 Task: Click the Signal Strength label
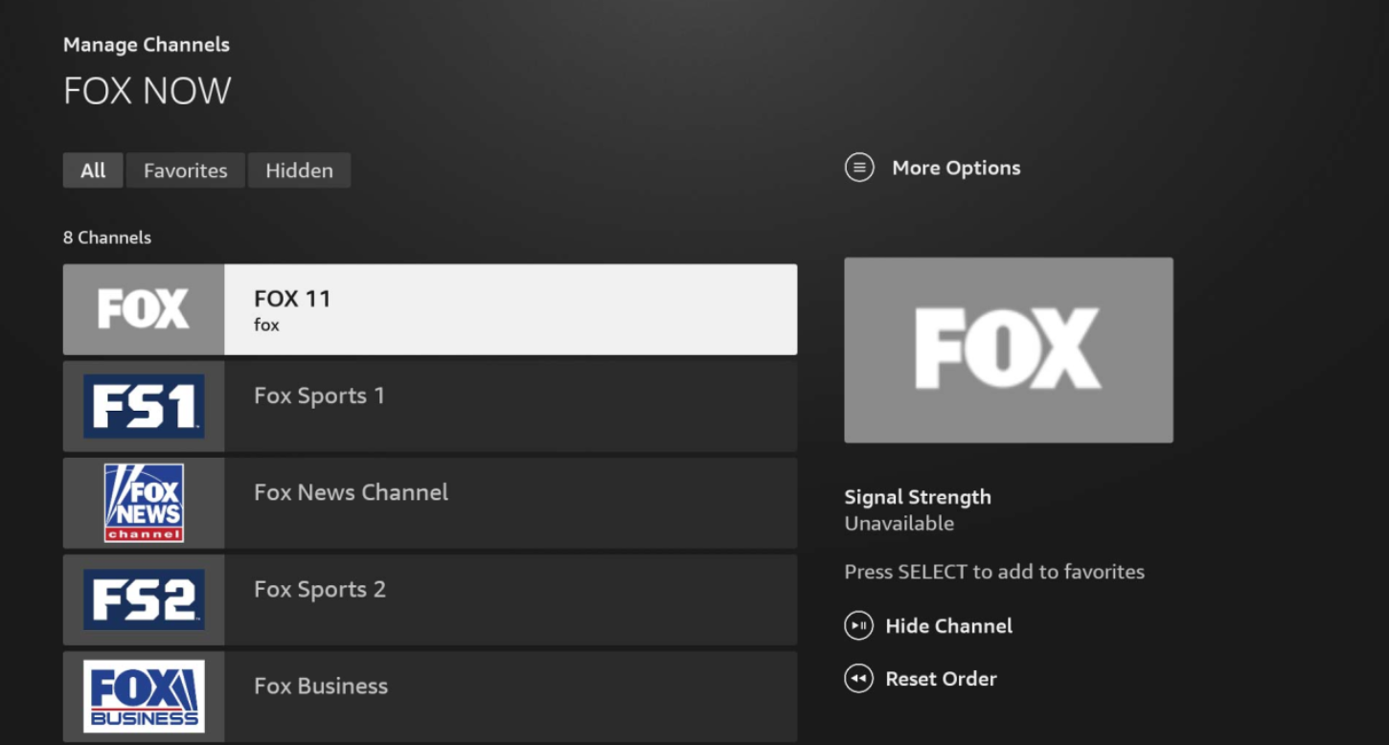pos(918,497)
